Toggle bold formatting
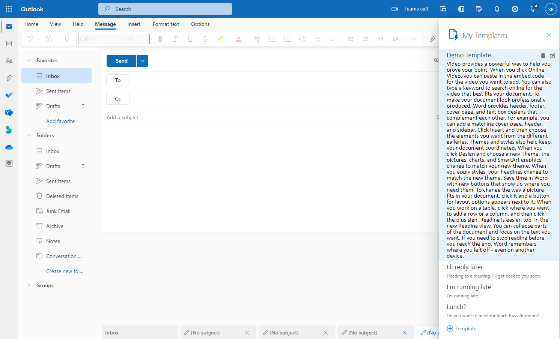Image resolution: width=560 pixels, height=339 pixels. [x=160, y=39]
